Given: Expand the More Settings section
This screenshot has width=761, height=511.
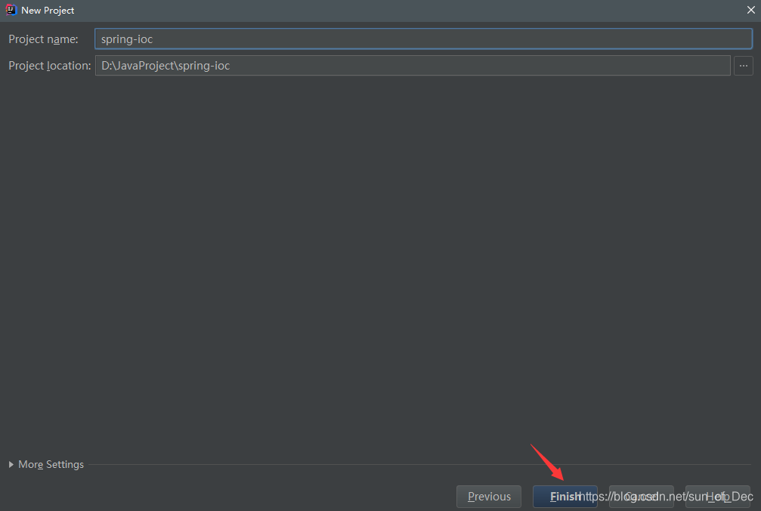Looking at the screenshot, I should click(x=46, y=464).
